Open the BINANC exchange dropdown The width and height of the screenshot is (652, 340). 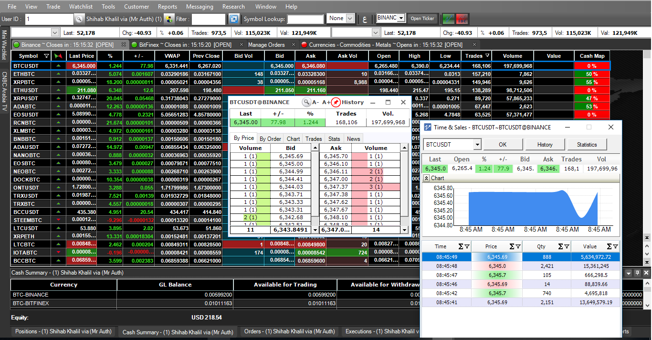(401, 18)
